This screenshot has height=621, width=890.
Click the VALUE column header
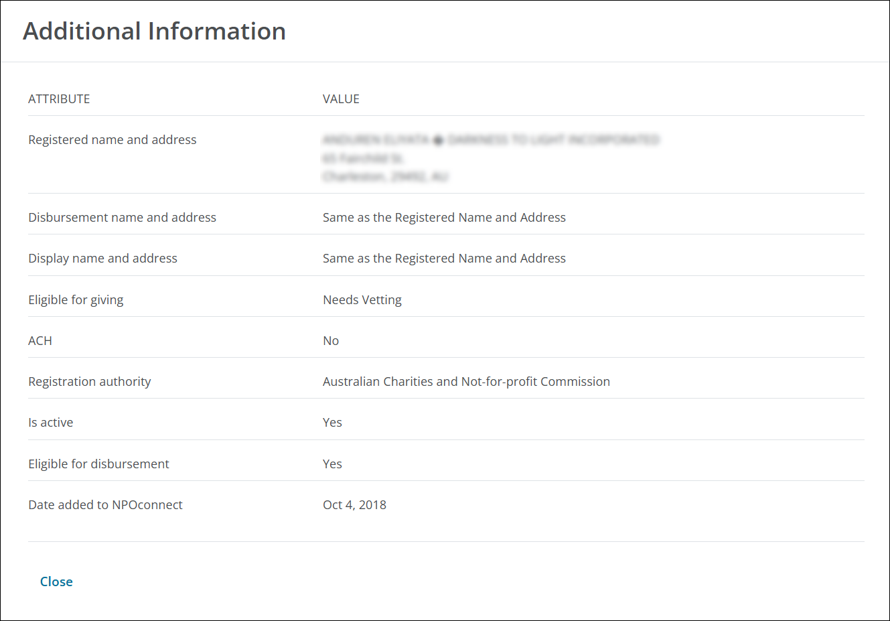(x=341, y=98)
